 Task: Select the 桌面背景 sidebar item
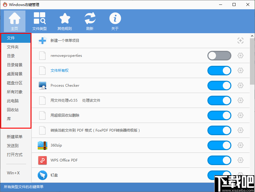[15, 74]
